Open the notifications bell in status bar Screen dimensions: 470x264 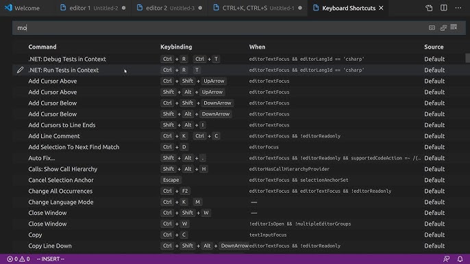pyautogui.click(x=460, y=259)
